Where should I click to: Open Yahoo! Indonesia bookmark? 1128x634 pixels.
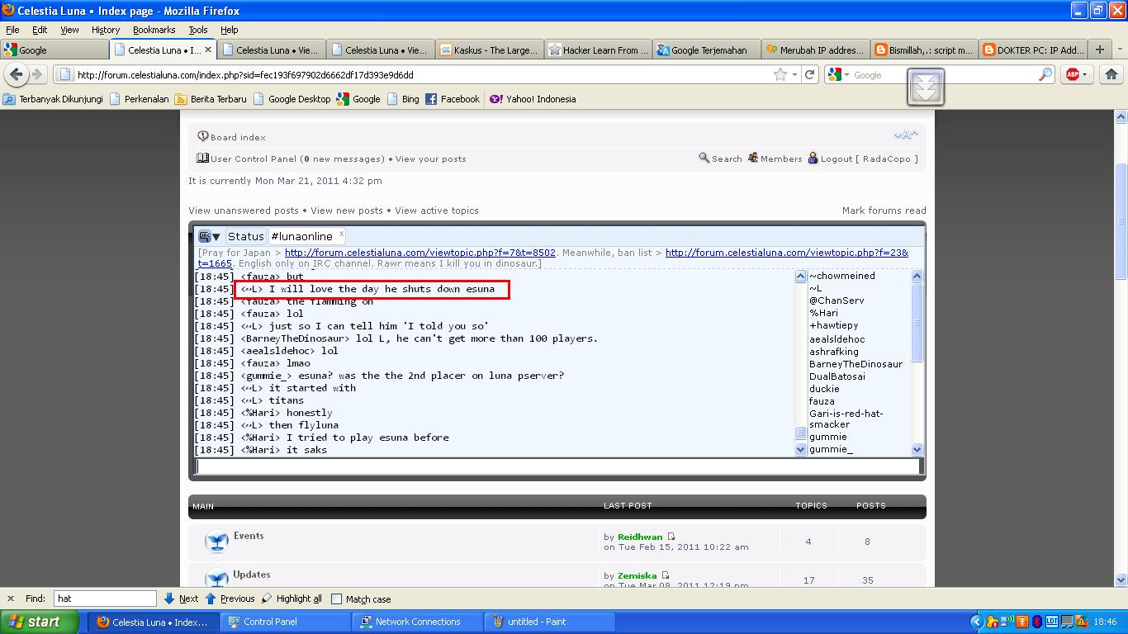click(533, 99)
